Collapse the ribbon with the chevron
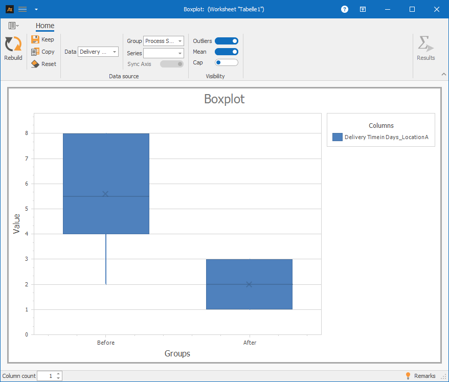Image resolution: width=449 pixels, height=382 pixels. (443, 75)
